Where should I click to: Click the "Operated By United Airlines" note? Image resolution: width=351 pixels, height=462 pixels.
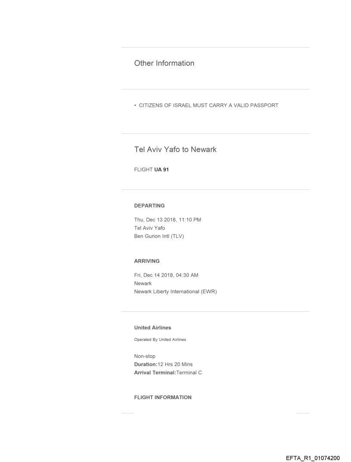point(160,340)
